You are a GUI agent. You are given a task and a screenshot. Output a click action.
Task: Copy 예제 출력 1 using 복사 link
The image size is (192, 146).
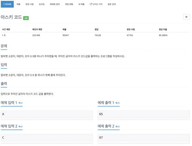(117, 103)
